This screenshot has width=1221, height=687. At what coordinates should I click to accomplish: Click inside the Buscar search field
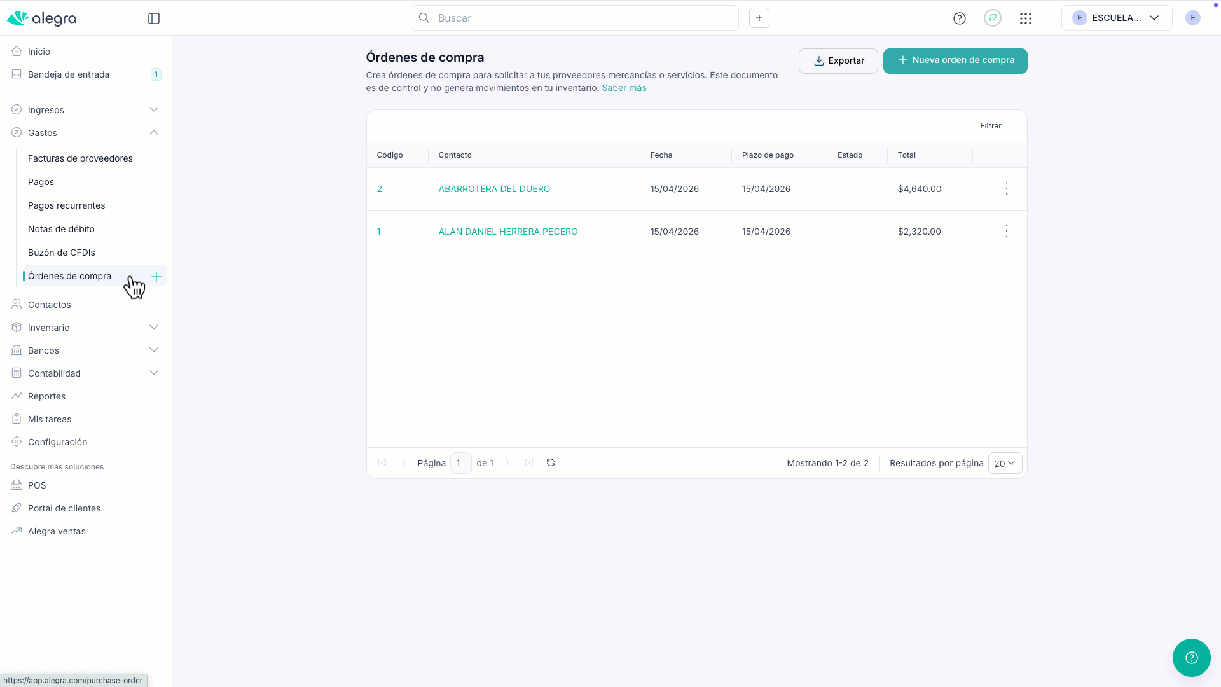pyautogui.click(x=572, y=18)
